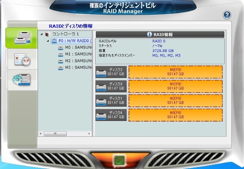Select M3 : SAMSUNG disk in tree
The width and height of the screenshot is (244, 169).
[79, 68]
